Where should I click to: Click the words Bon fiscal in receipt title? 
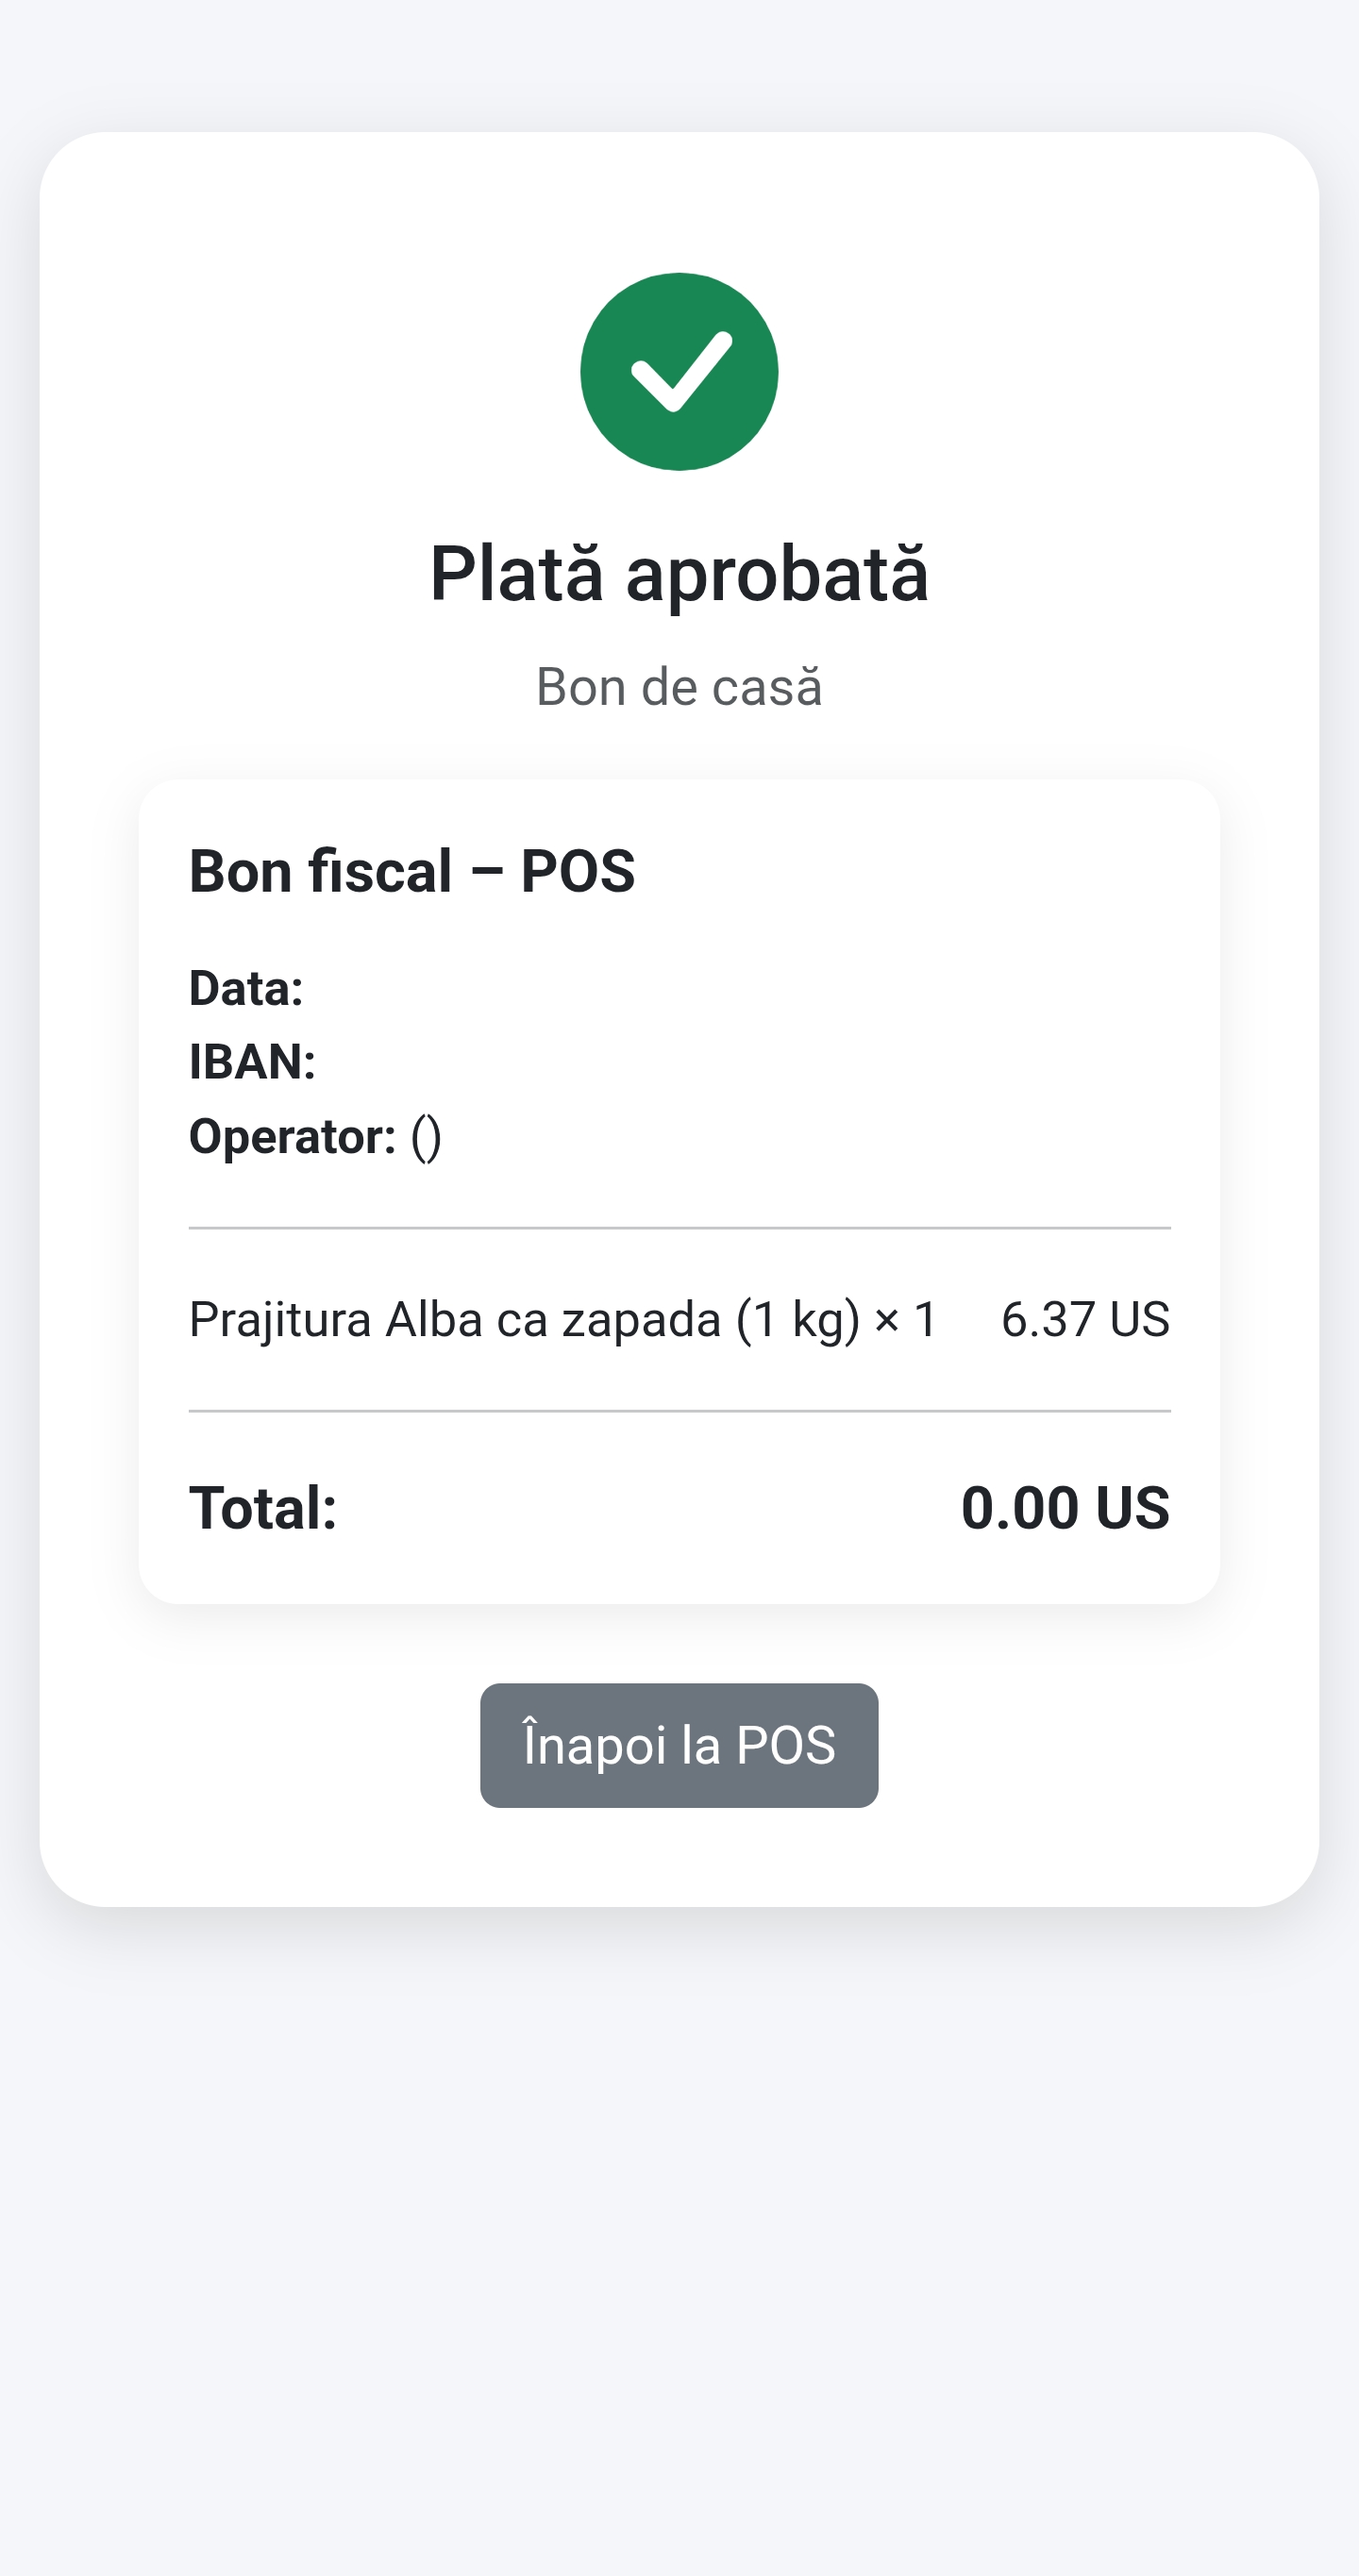click(320, 870)
